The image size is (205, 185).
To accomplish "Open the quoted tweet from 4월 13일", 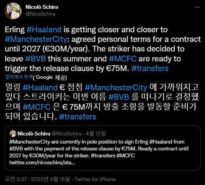I will (x=102, y=148).
